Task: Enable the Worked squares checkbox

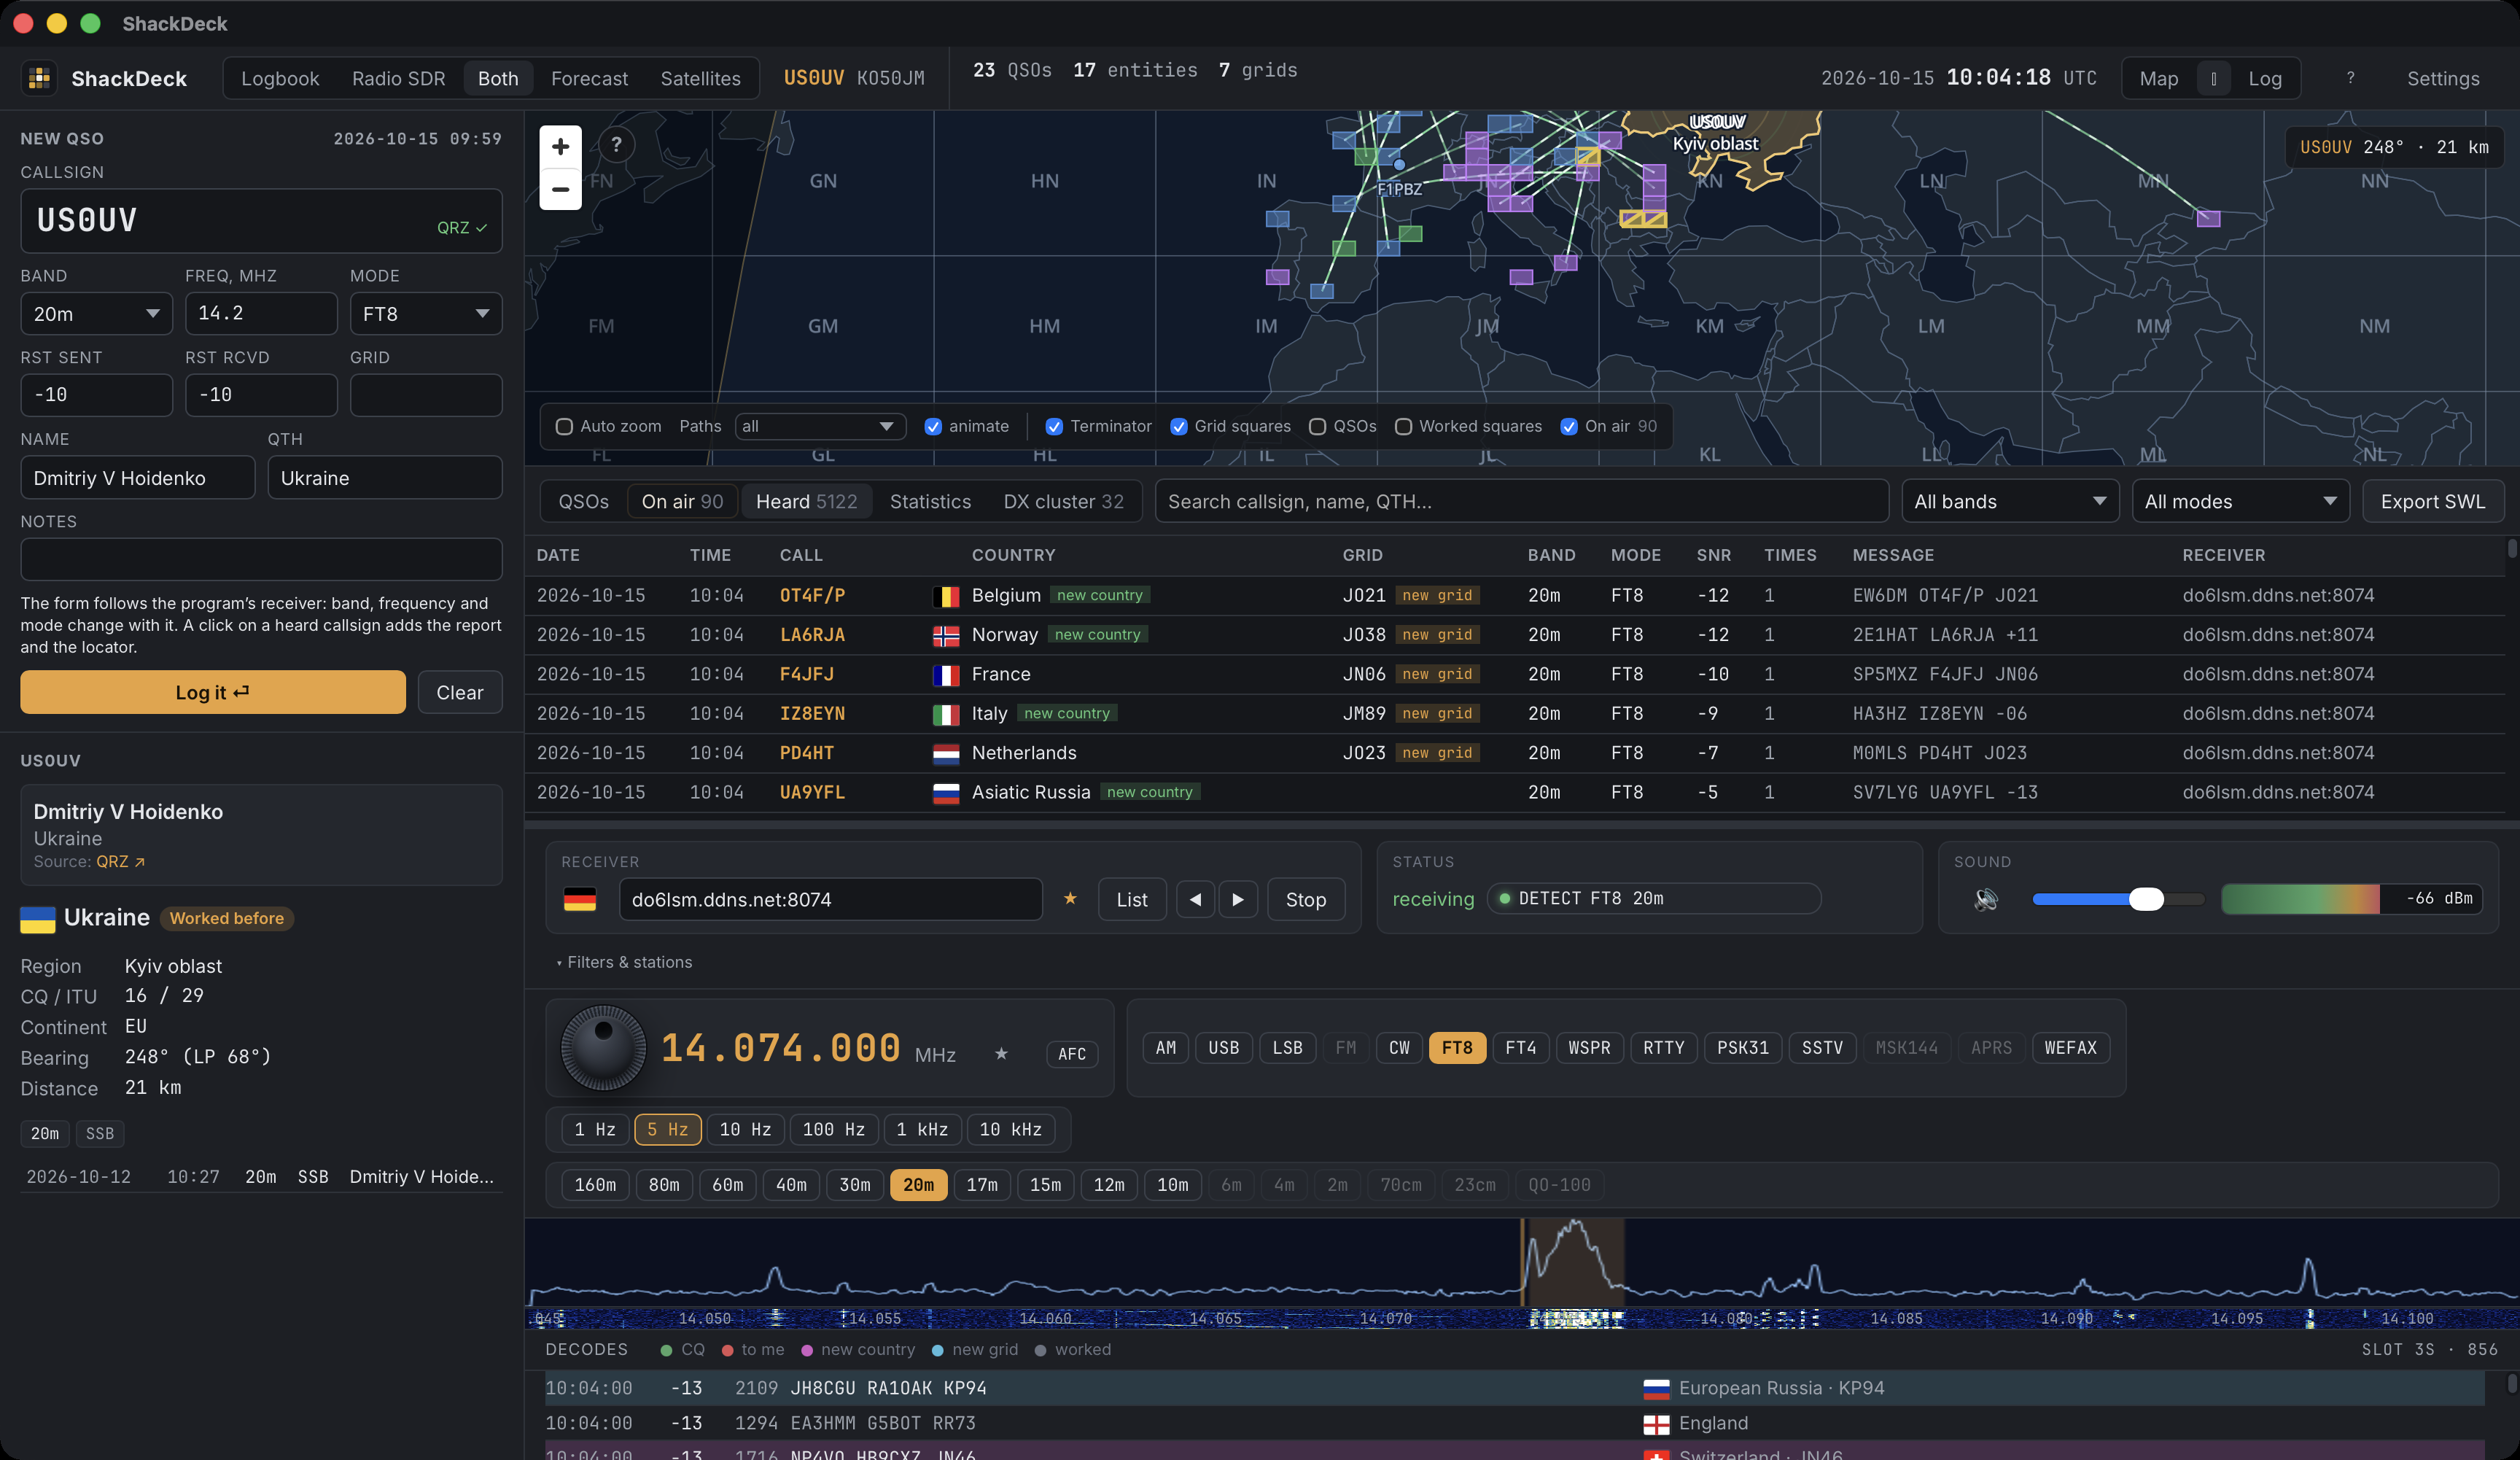Action: coord(1403,426)
